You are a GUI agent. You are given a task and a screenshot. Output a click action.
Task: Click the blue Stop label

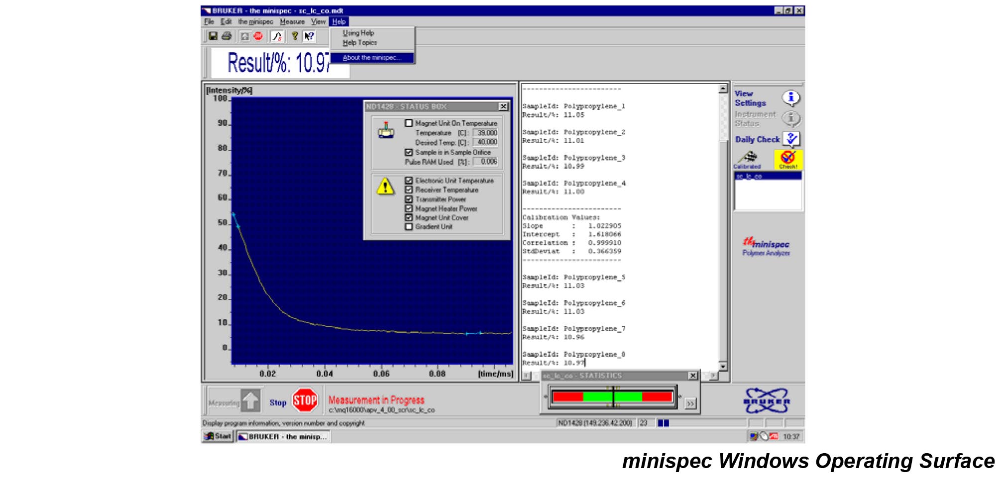(278, 402)
